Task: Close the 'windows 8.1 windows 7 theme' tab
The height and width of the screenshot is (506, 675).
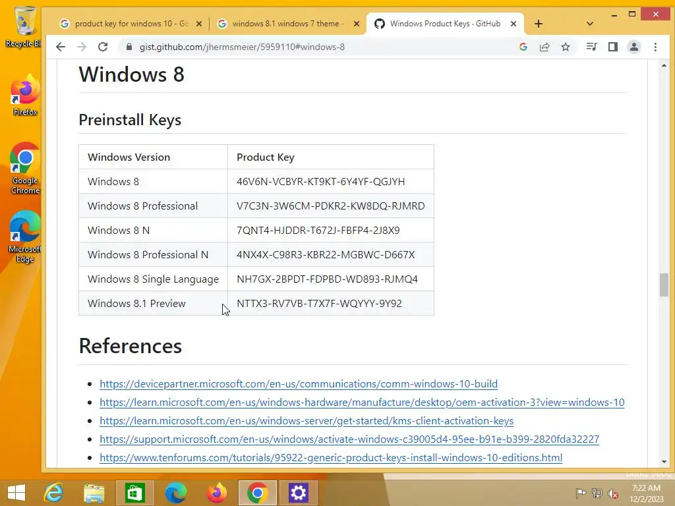Action: point(357,24)
